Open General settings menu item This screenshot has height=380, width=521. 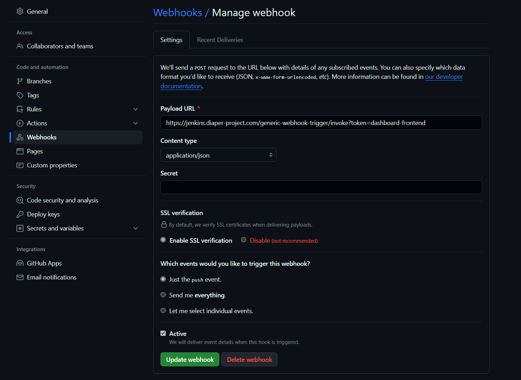click(x=78, y=11)
